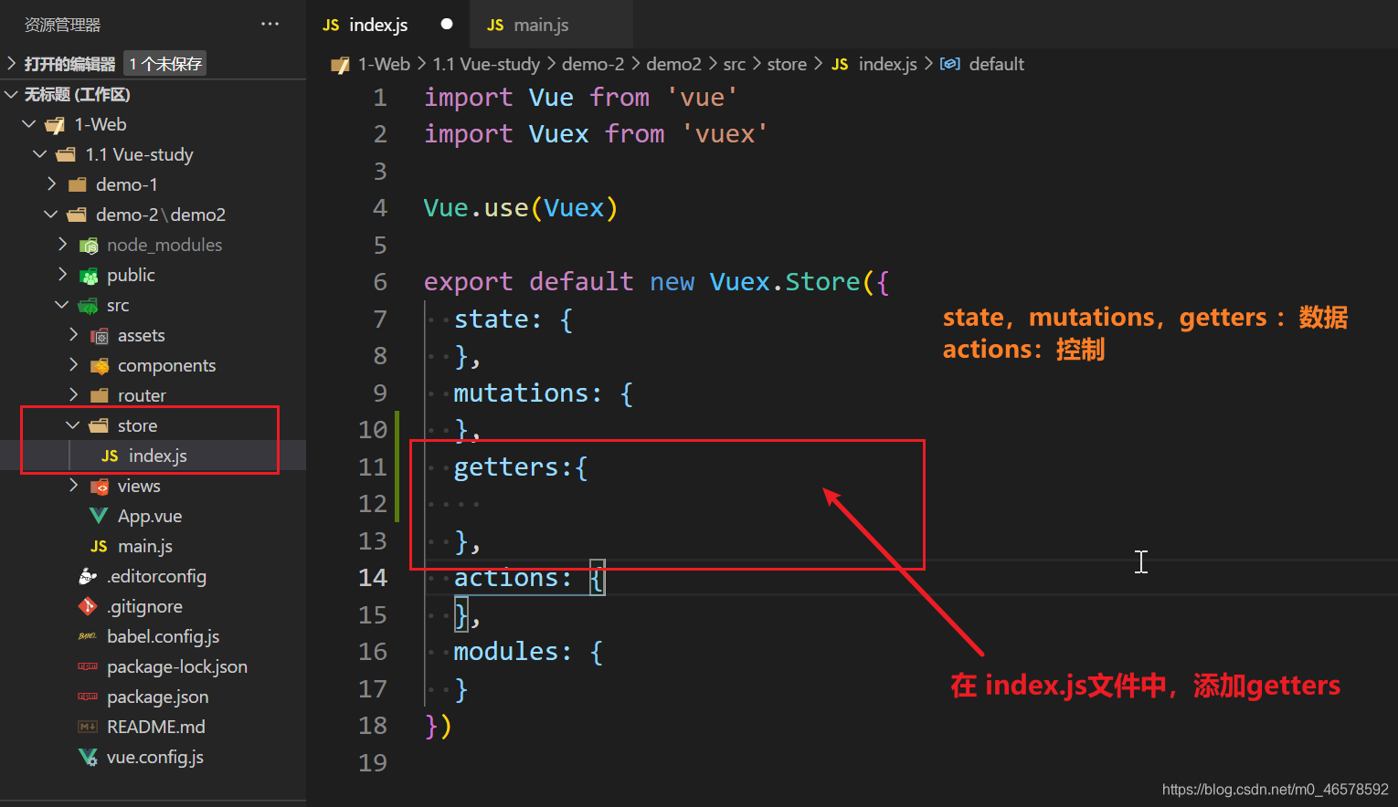Click the JS icon beside main.js in tree
Image resolution: width=1398 pixels, height=807 pixels.
(99, 547)
